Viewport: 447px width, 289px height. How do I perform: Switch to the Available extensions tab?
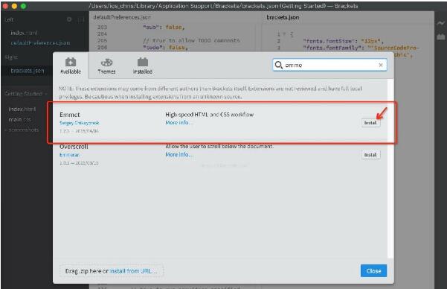pos(71,66)
